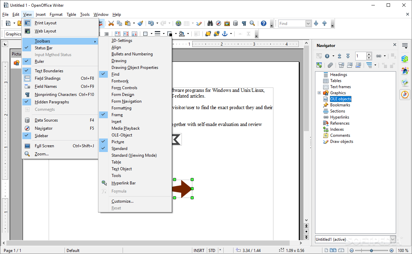The image size is (412, 254).
Task: Open the Insert menu
Action: (41, 15)
